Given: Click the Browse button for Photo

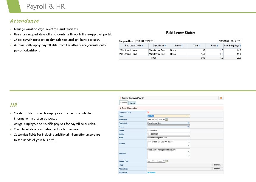Looking at the screenshot, I should 217,165.
